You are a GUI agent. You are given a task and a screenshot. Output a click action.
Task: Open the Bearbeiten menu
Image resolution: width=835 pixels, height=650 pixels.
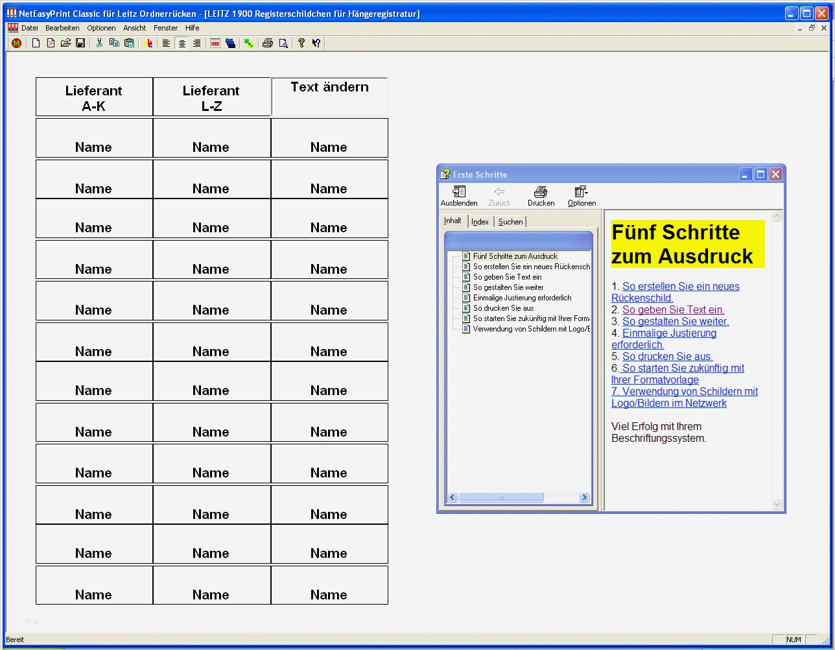(62, 28)
